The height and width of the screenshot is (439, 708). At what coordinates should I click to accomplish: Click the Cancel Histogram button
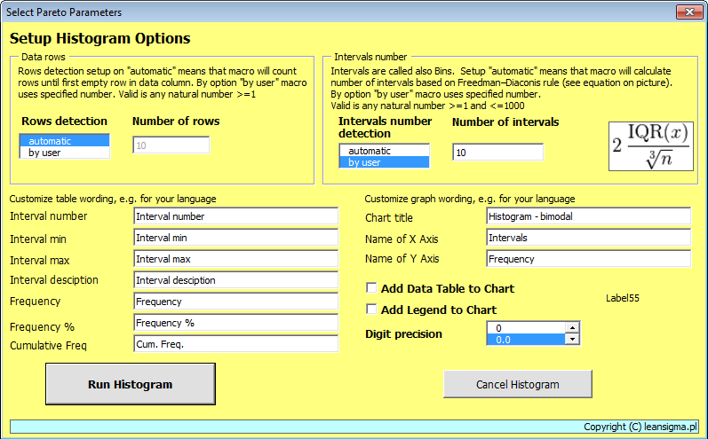517,384
